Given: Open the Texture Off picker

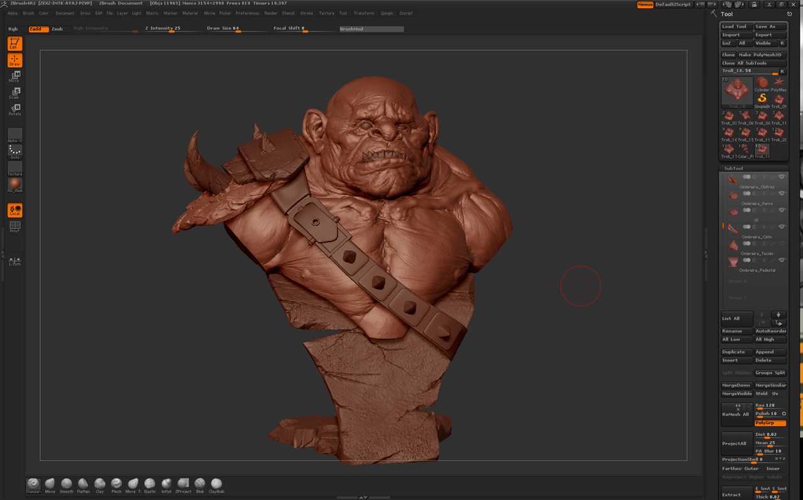Looking at the screenshot, I should tap(14, 169).
